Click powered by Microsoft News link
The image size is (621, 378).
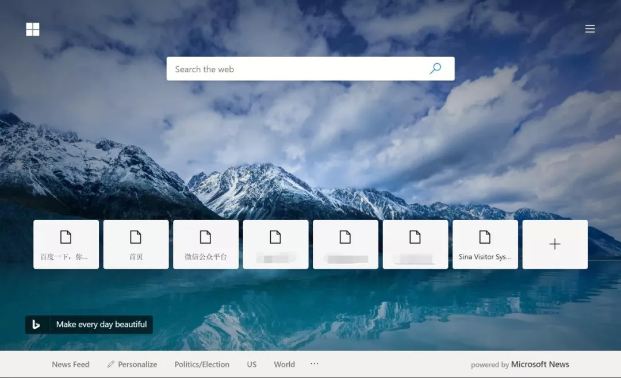coord(520,365)
